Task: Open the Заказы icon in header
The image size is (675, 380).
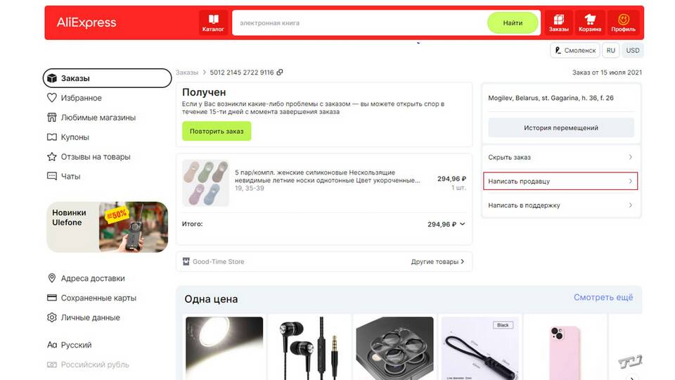Action: pos(558,23)
